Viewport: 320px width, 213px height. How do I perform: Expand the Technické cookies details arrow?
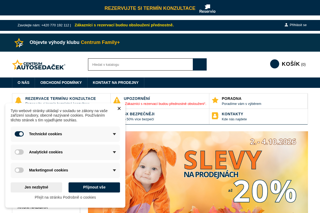coord(114,134)
